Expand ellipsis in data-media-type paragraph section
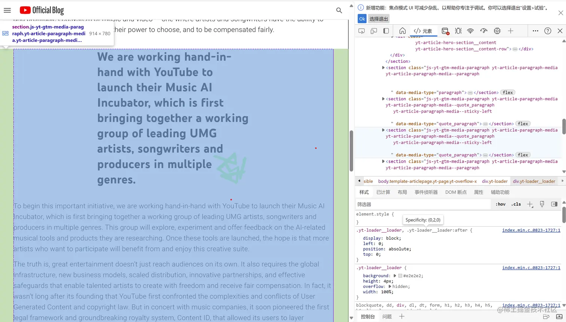This screenshot has width=566, height=322. 470,92
